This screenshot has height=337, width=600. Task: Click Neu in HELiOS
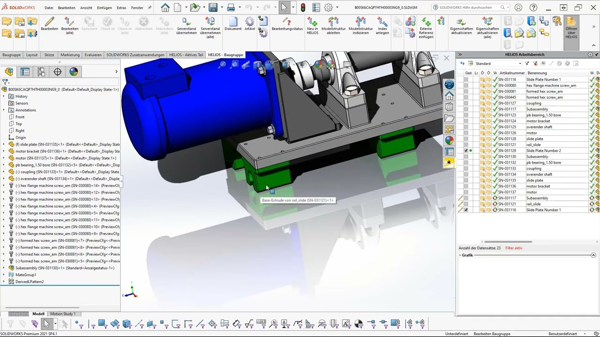click(x=312, y=25)
